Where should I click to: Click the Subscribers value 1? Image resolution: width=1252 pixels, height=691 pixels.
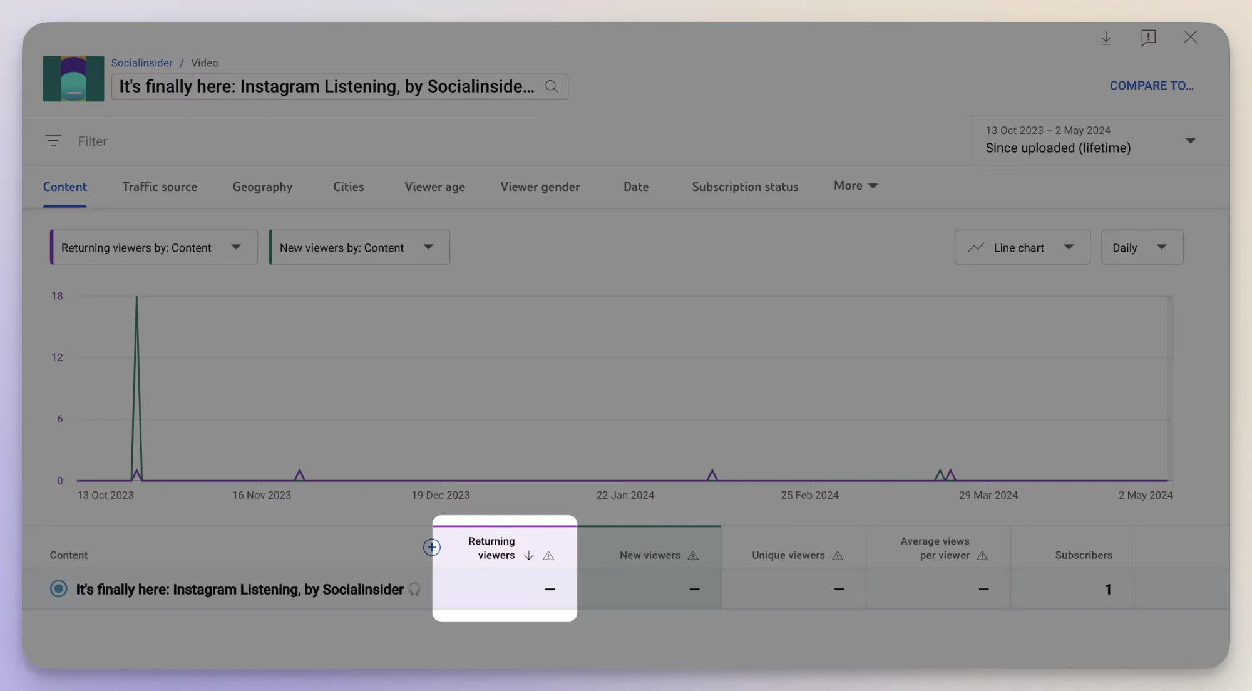(1107, 589)
